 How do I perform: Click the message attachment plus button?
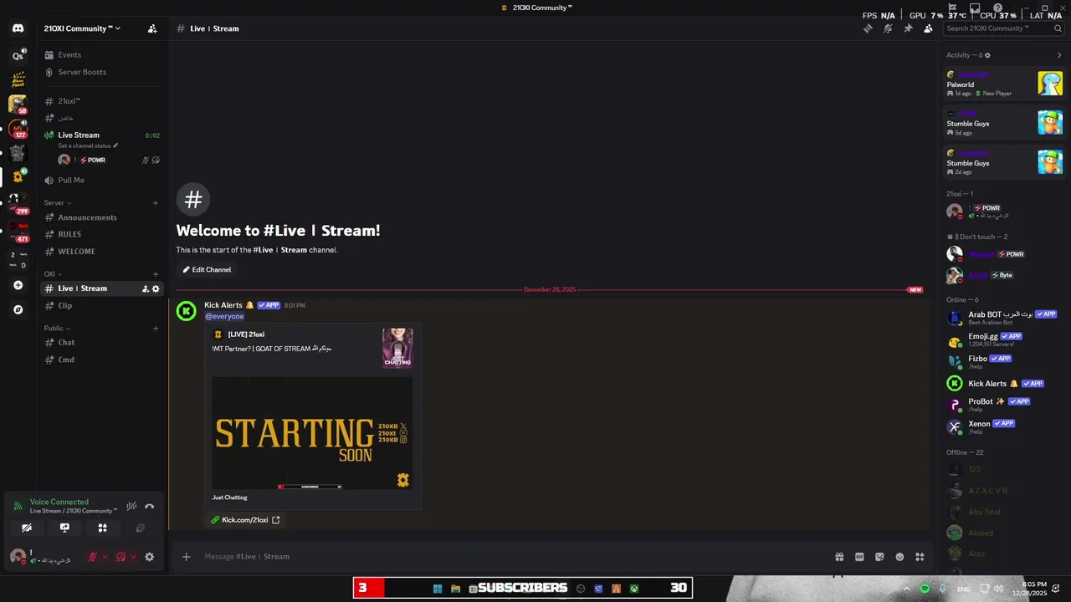(187, 557)
